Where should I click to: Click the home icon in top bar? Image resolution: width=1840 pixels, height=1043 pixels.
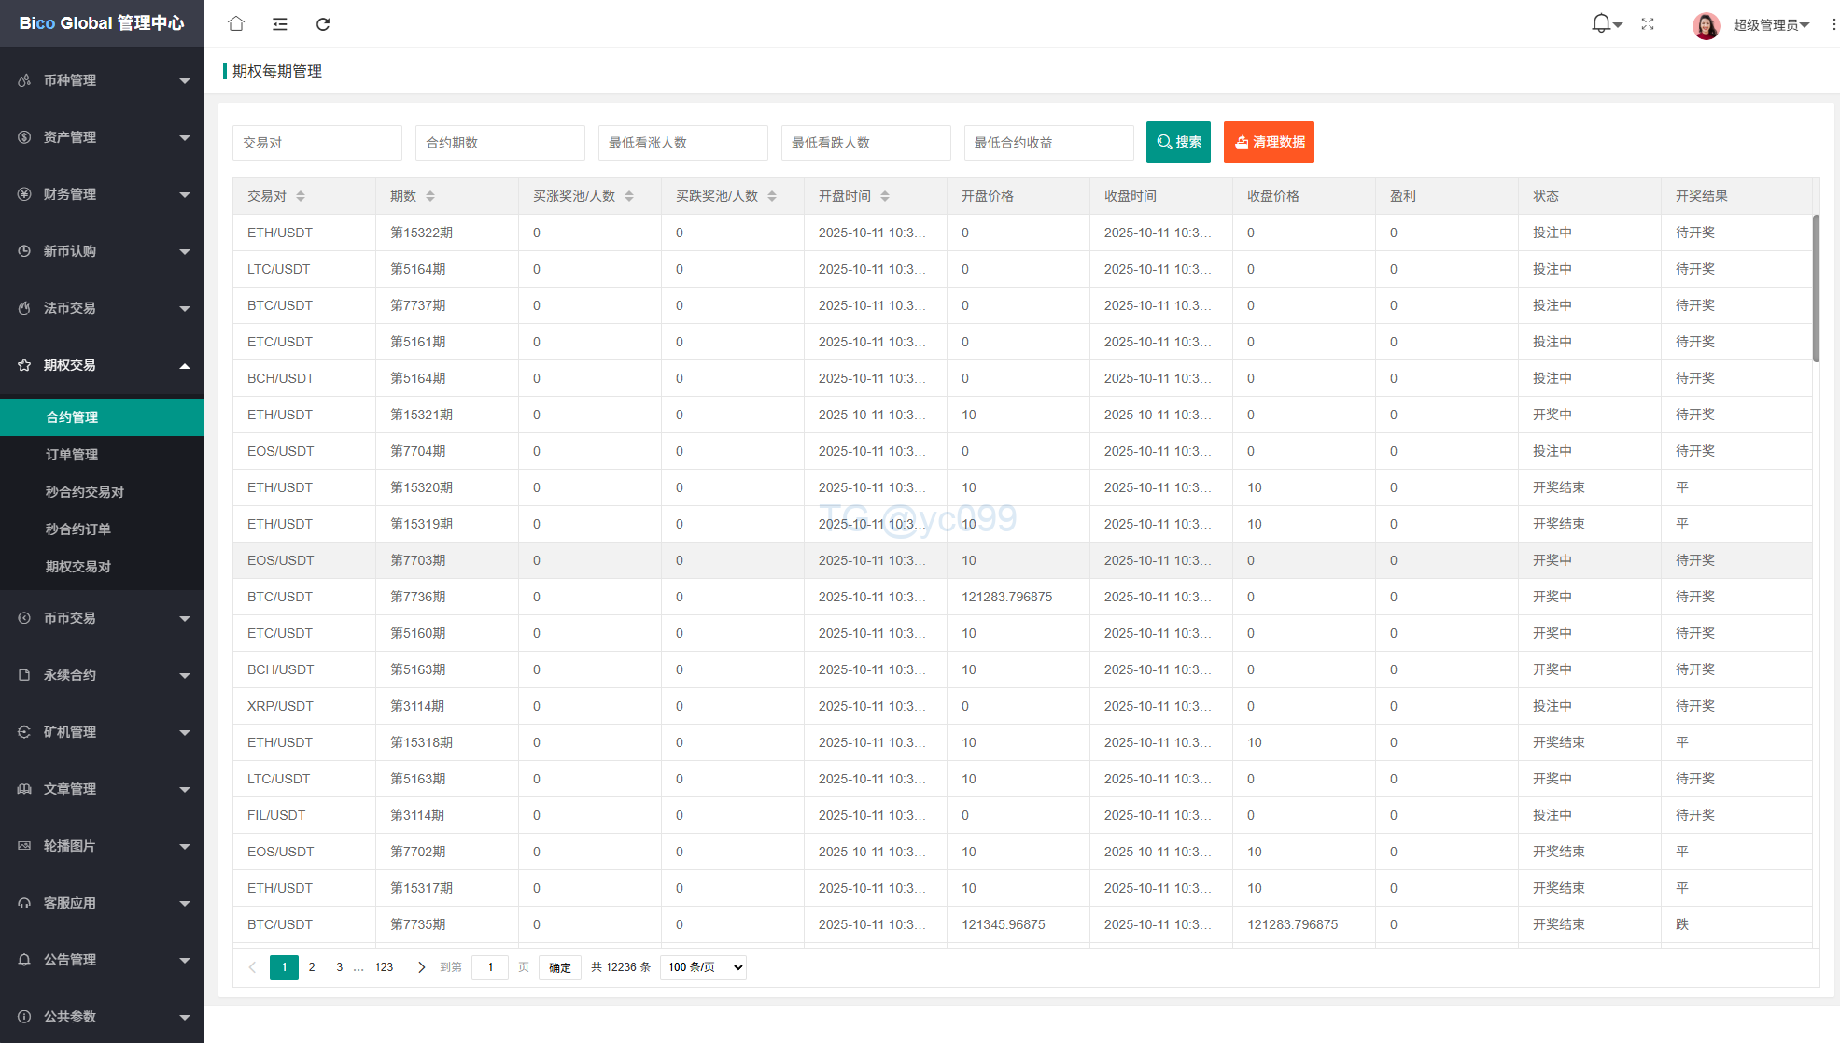236,23
